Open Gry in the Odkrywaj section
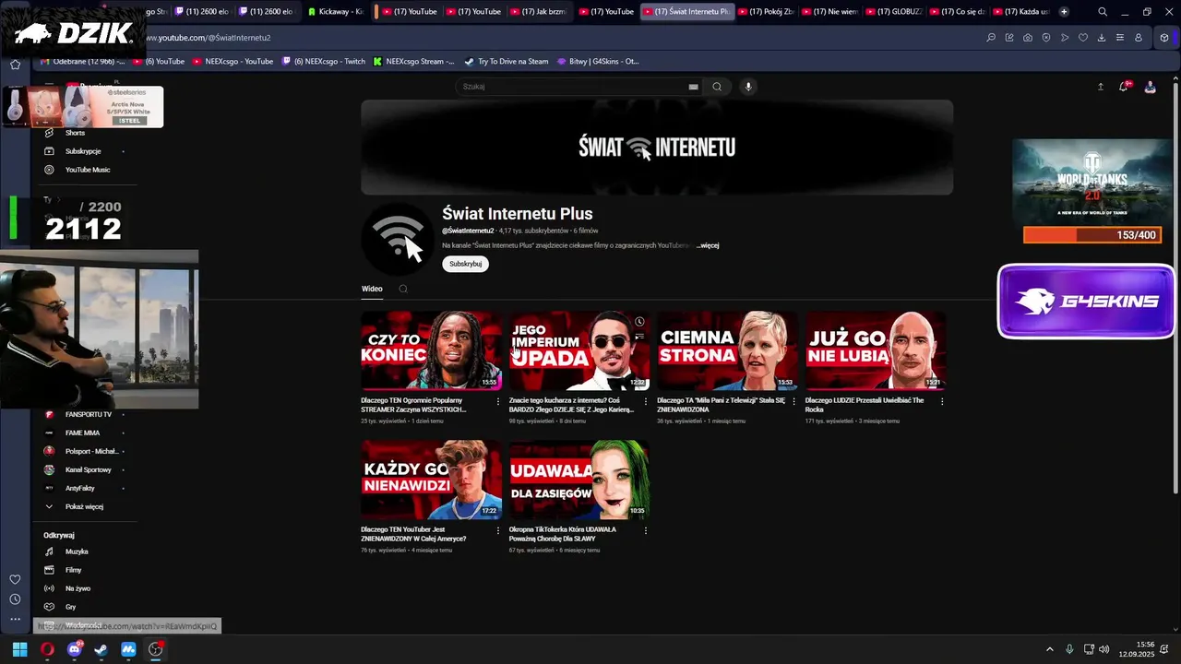Viewport: 1181px width, 664px height. 70,607
